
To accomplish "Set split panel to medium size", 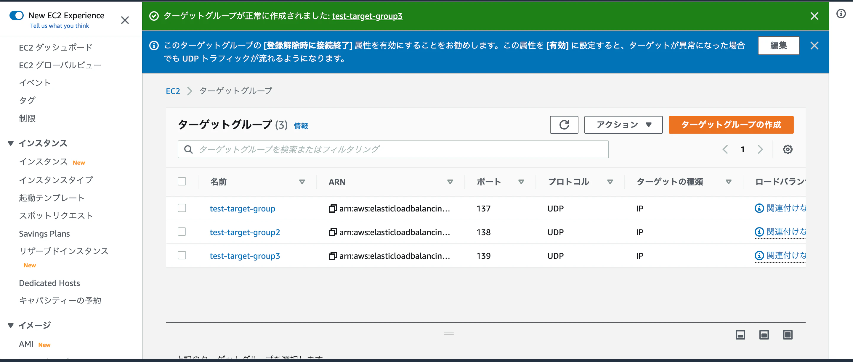I will [x=764, y=335].
